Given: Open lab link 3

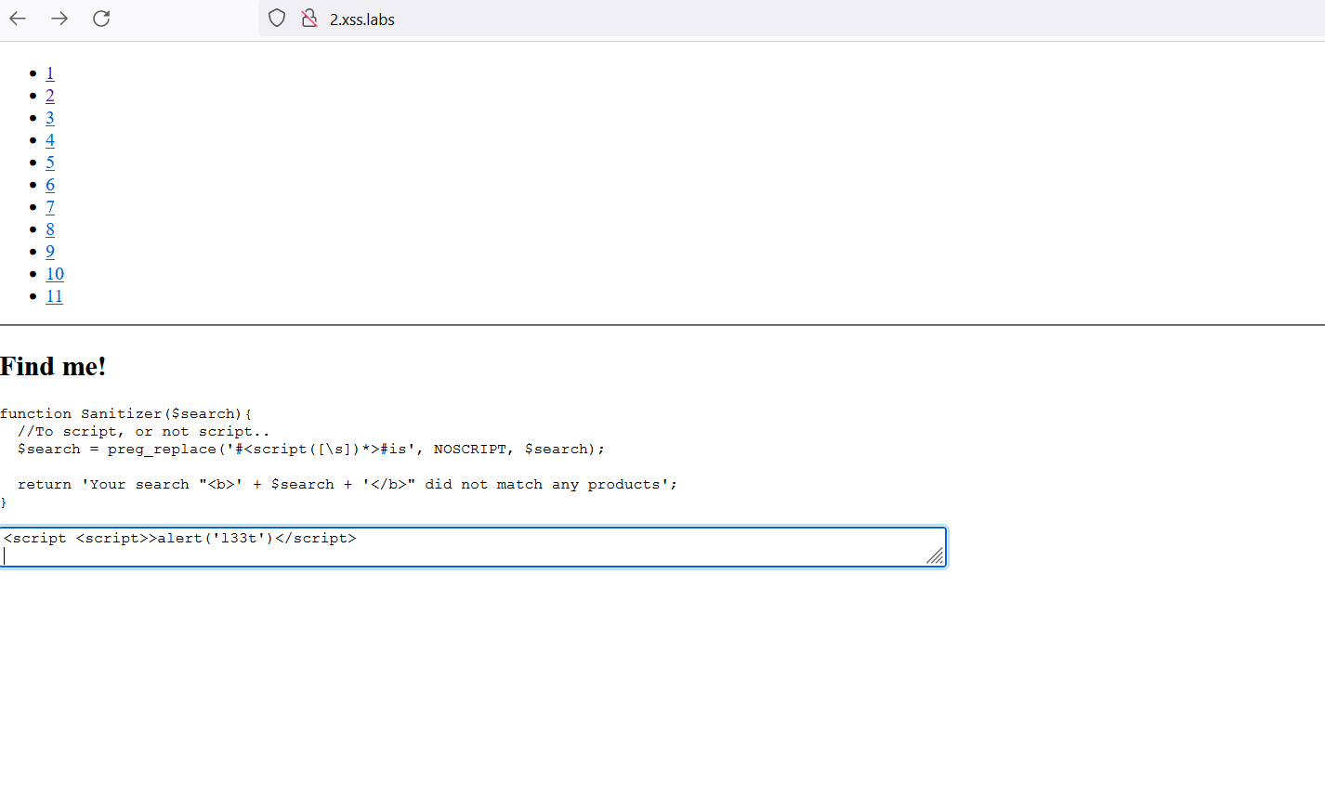Looking at the screenshot, I should pyautogui.click(x=50, y=118).
